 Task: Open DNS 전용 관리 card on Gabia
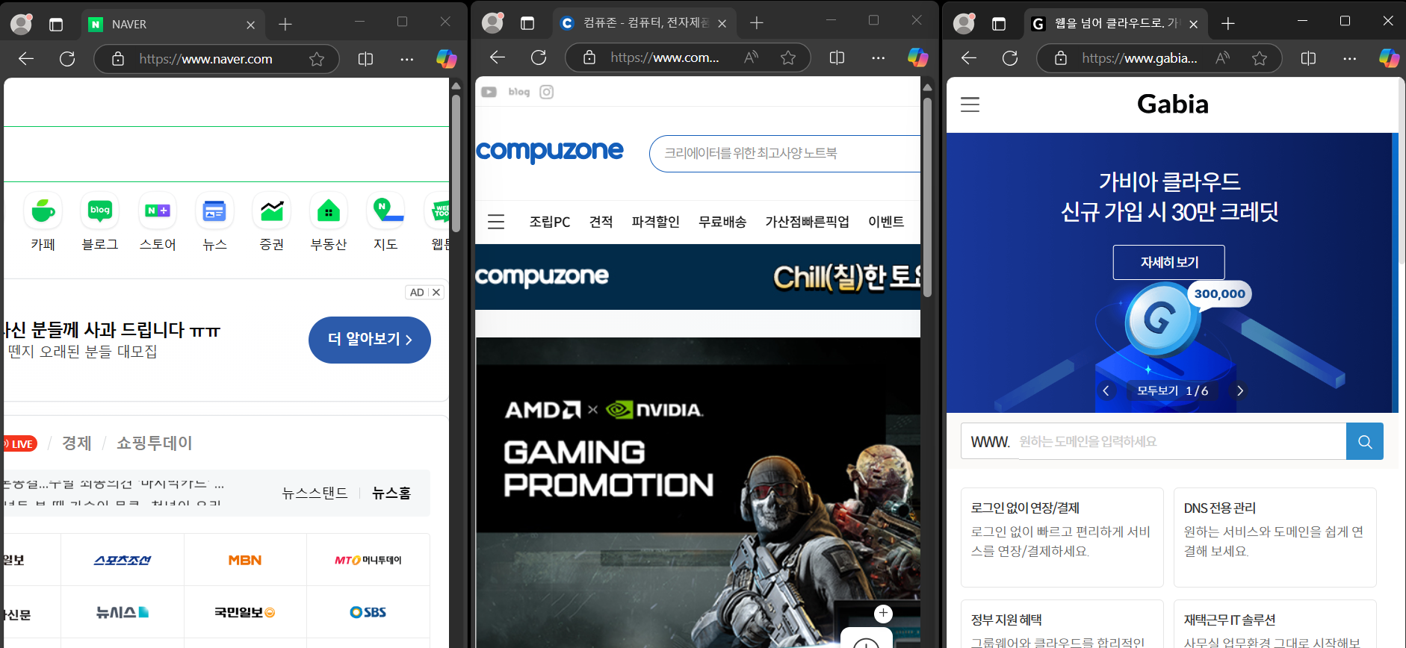(1275, 538)
